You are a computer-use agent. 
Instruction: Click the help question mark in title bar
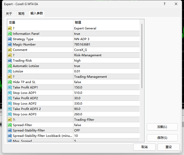(164, 4)
